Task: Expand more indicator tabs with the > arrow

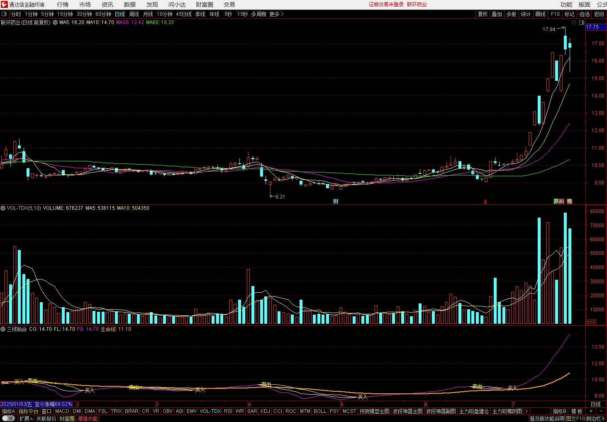Action: (527, 411)
